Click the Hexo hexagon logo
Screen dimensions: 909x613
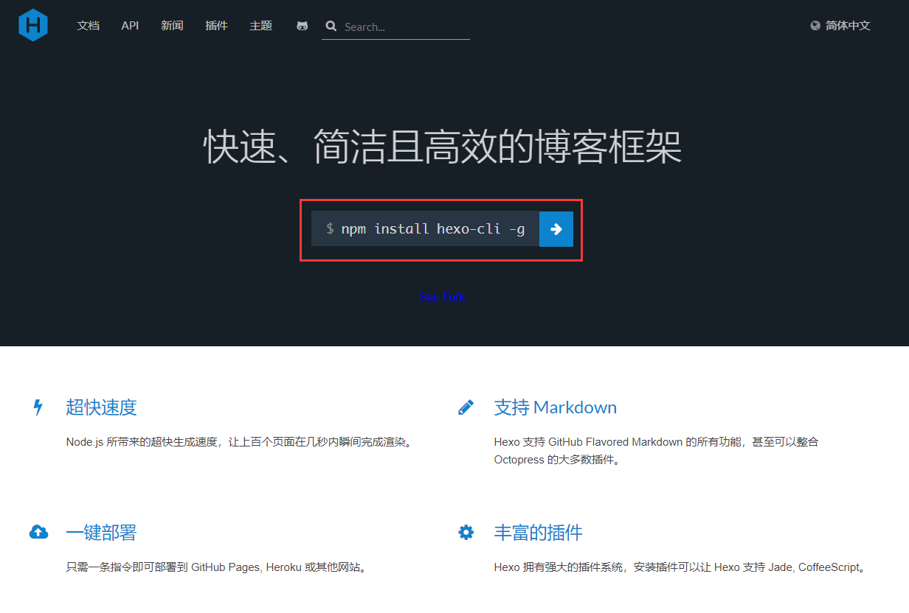tap(33, 25)
